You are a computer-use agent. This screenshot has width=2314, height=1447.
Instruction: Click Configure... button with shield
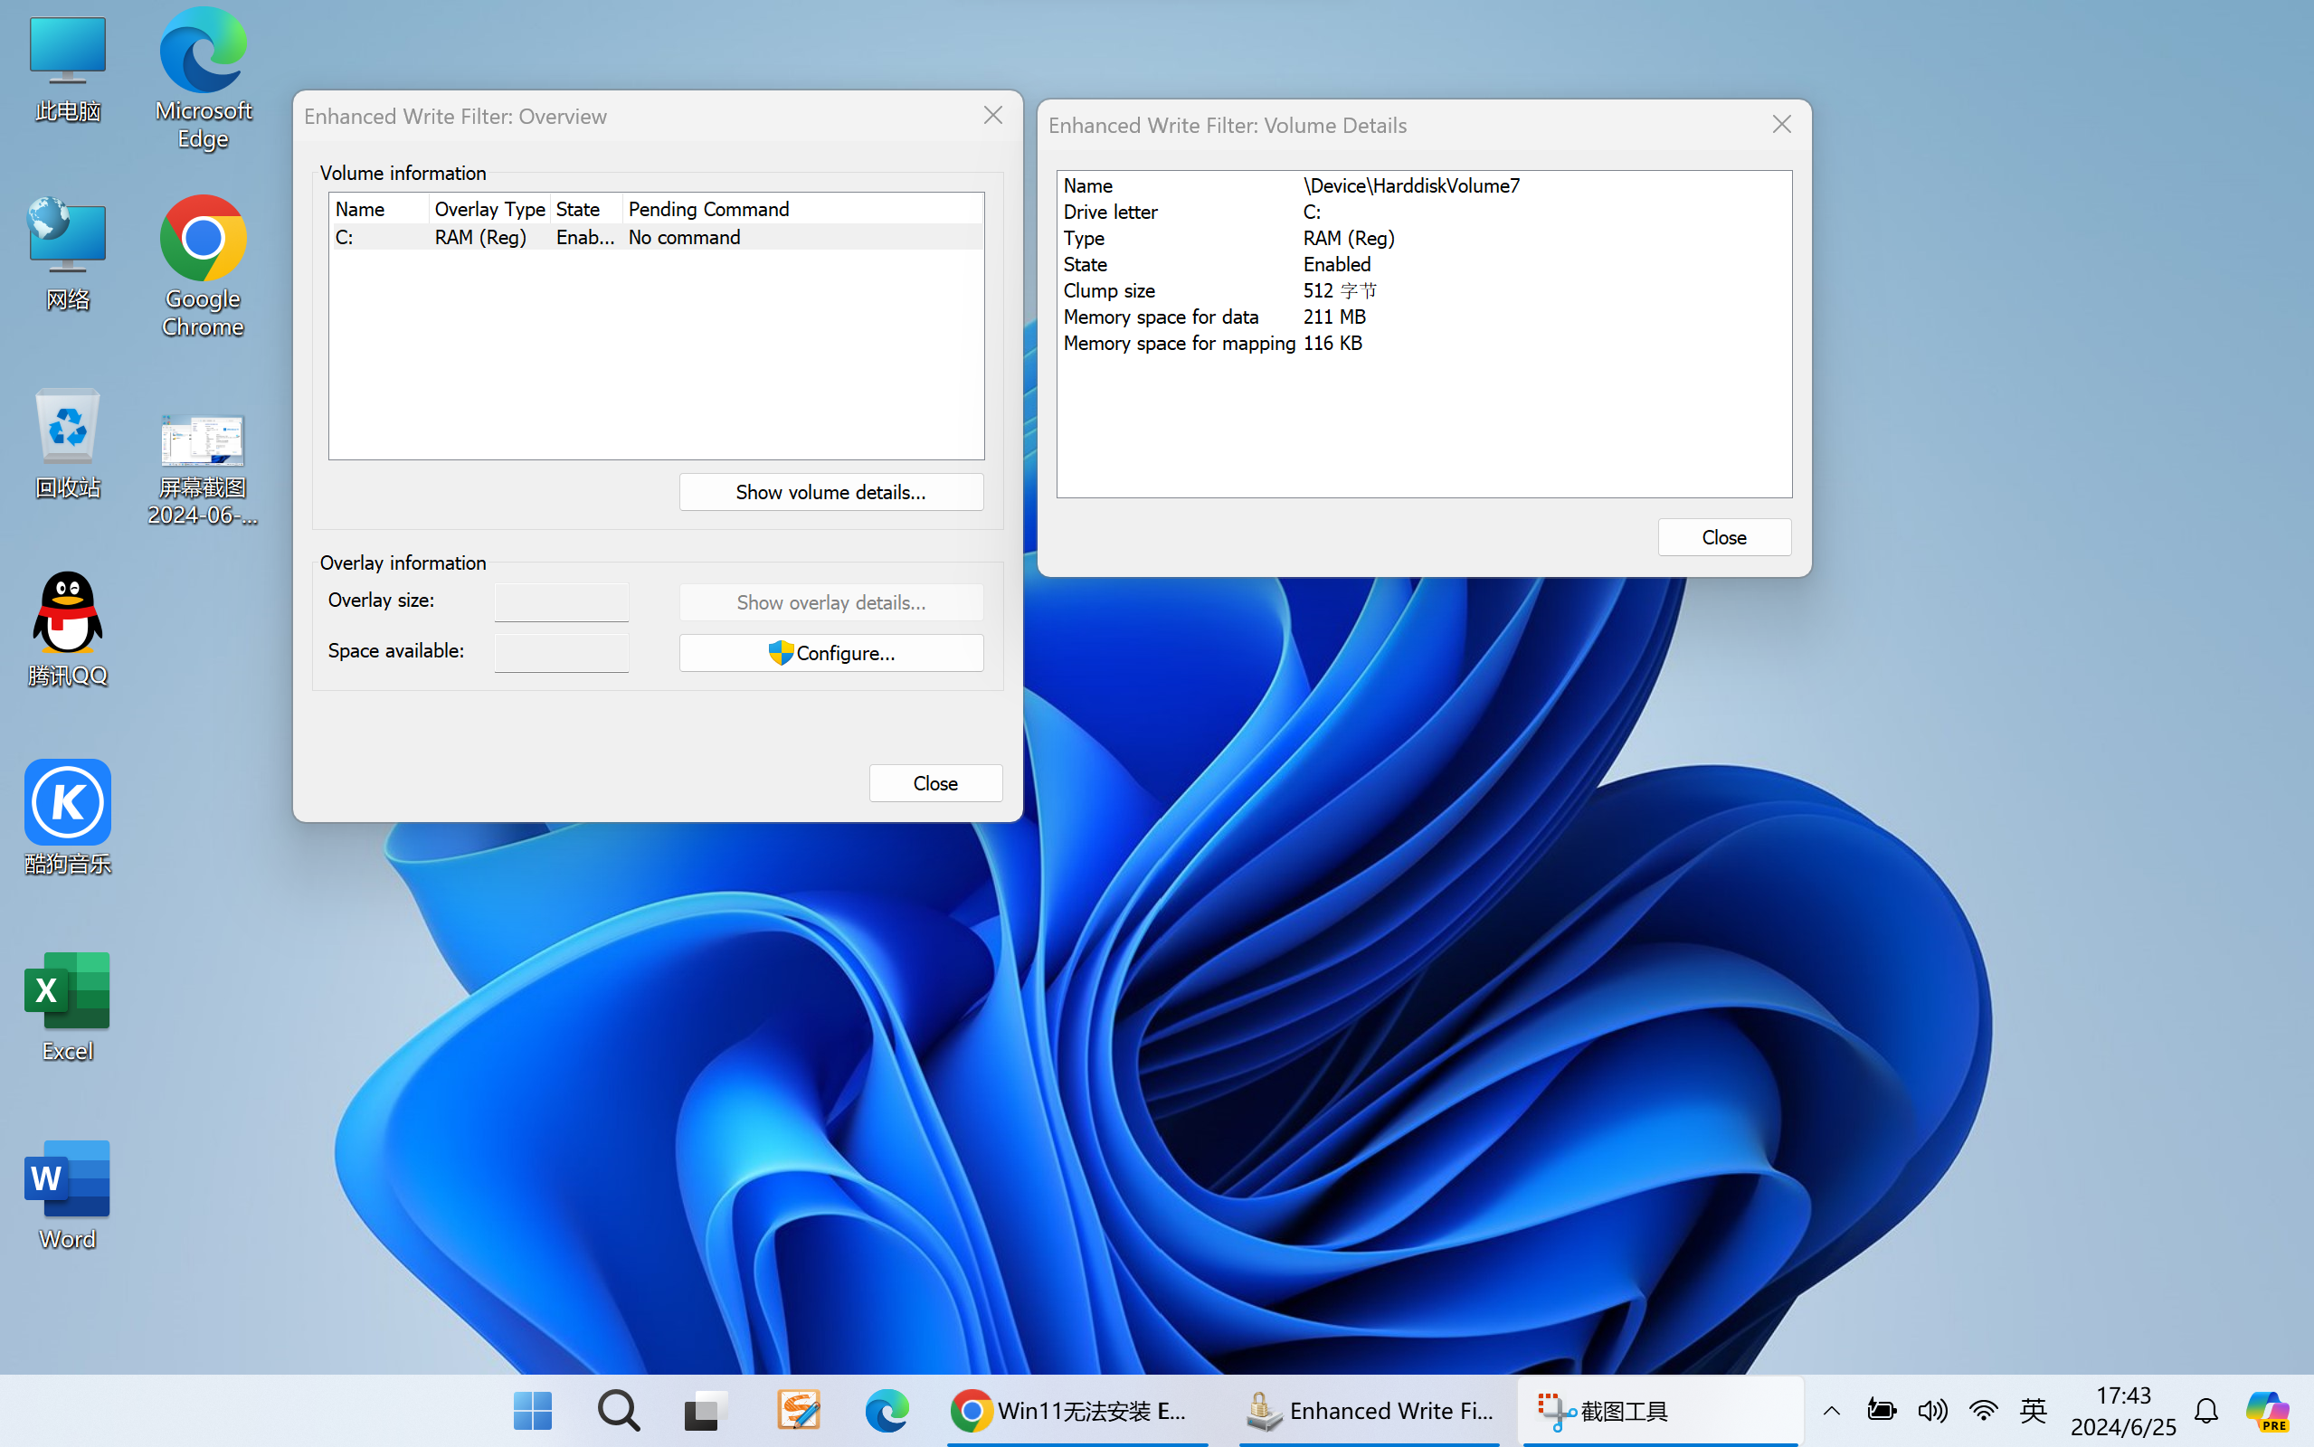[x=830, y=653]
